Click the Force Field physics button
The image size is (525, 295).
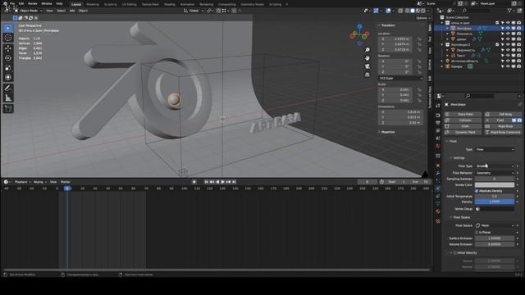463,115
